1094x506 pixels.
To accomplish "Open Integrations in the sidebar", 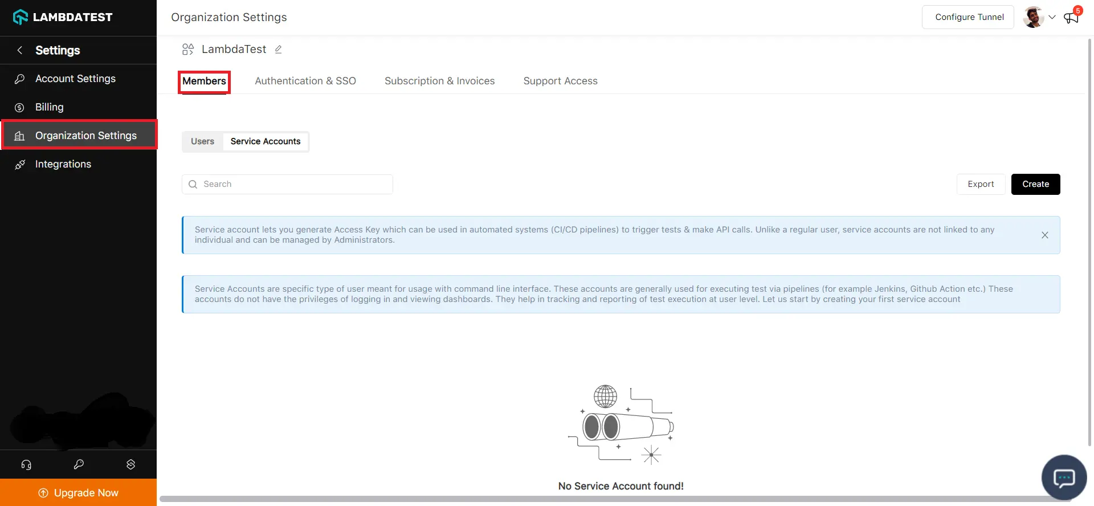I will click(x=63, y=164).
